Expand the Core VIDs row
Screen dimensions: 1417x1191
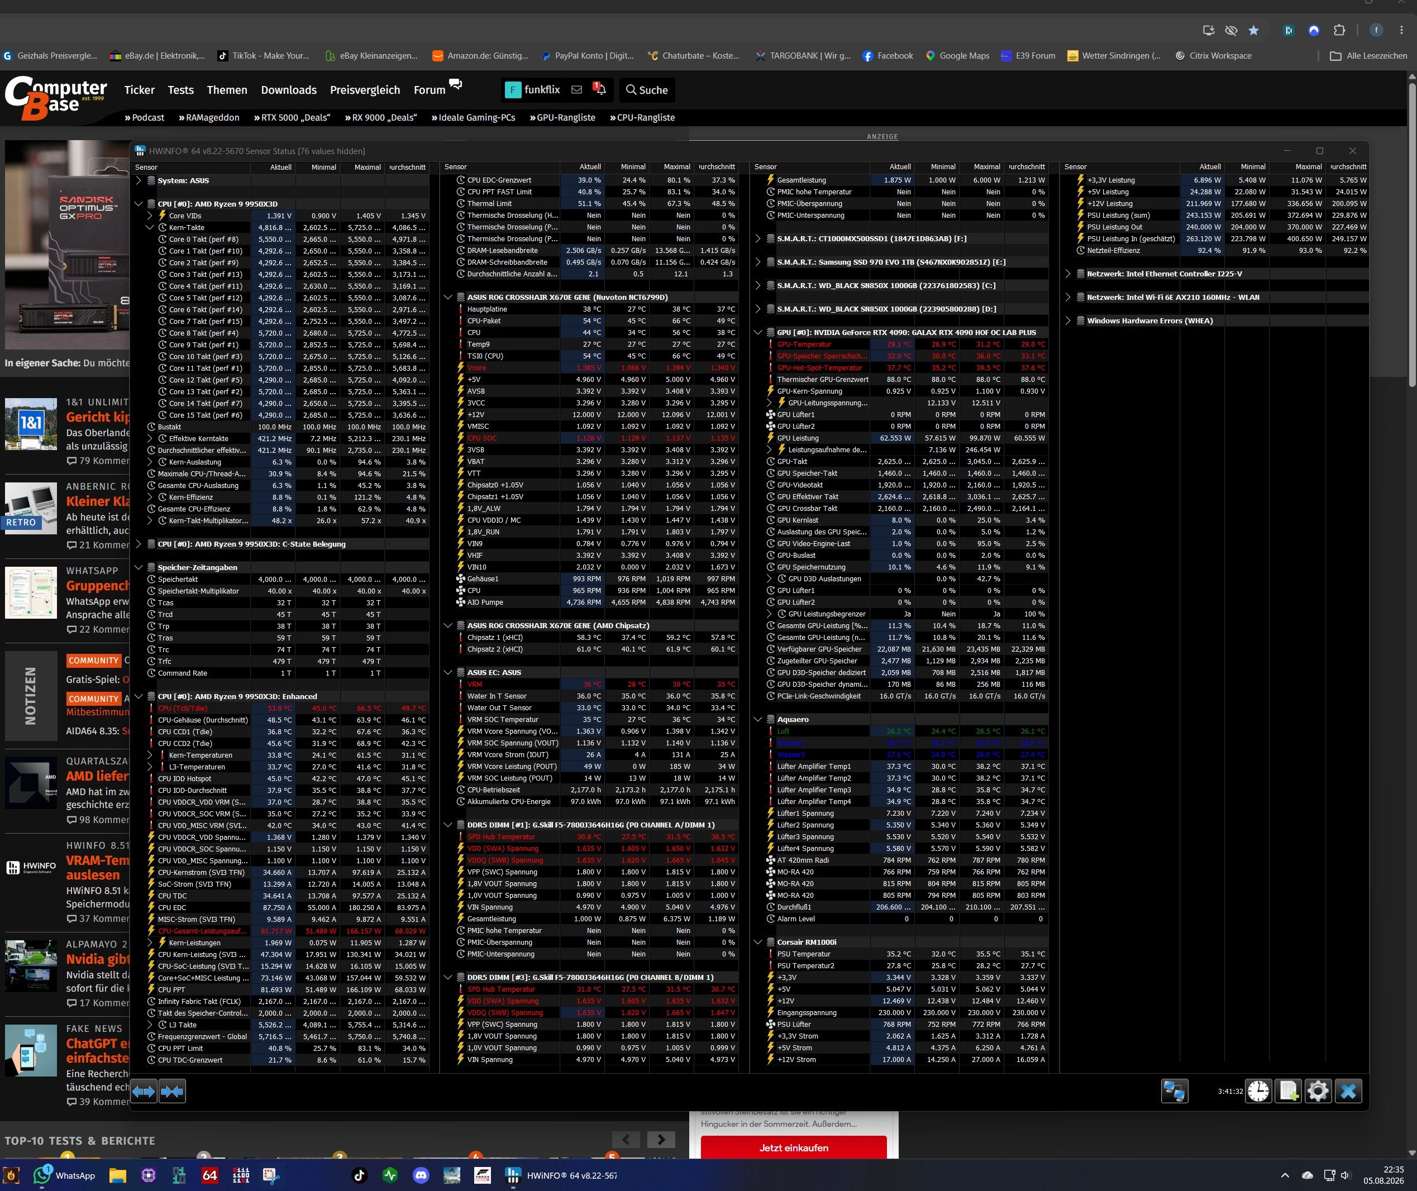click(x=150, y=216)
